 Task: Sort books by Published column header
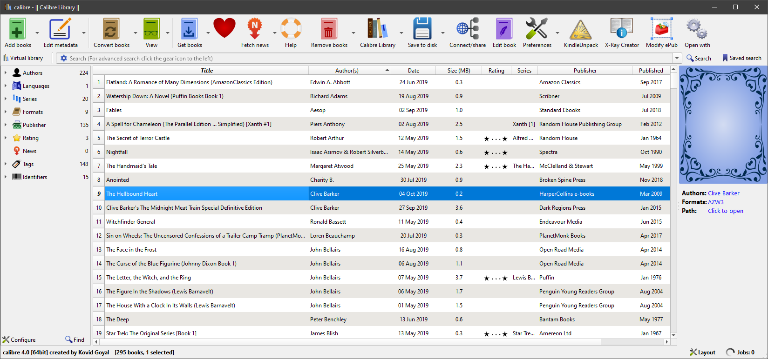point(651,71)
